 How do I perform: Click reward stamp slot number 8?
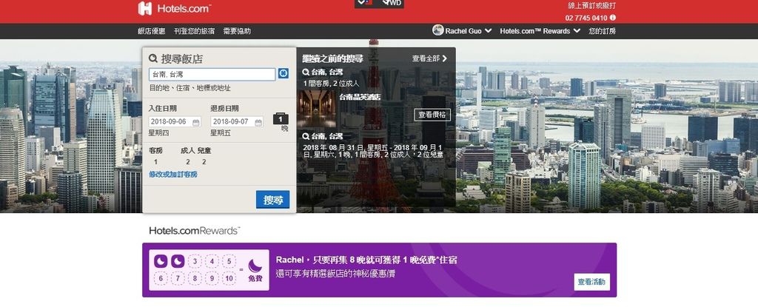click(195, 279)
